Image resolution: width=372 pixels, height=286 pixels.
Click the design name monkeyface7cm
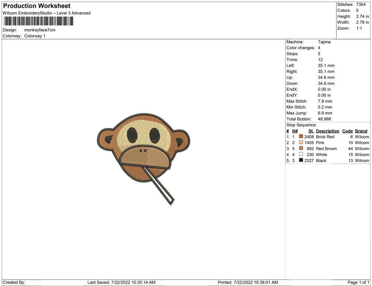[x=40, y=30]
